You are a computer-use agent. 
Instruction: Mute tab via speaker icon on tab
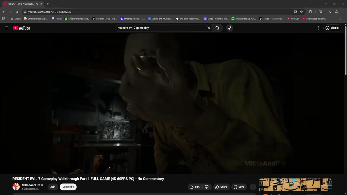[x=37, y=4]
